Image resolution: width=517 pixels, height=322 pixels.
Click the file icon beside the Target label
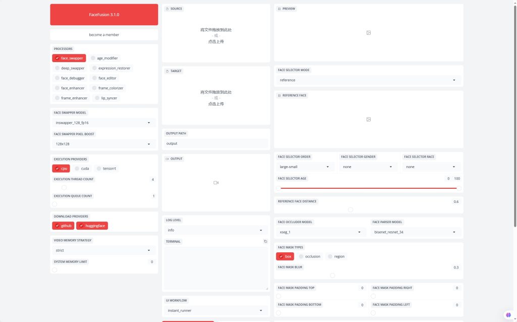pyautogui.click(x=167, y=71)
